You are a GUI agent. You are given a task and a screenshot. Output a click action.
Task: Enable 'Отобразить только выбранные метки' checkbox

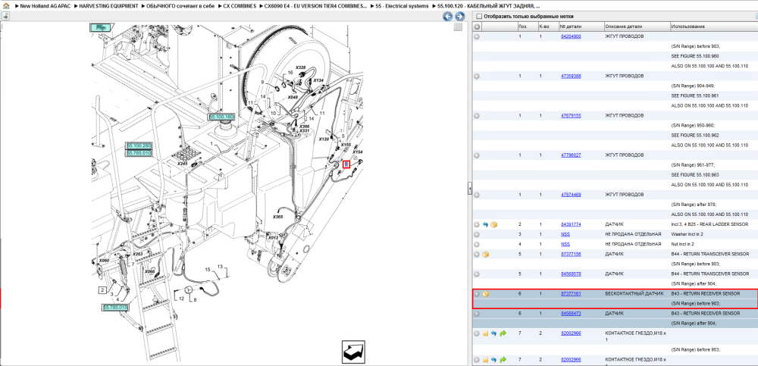click(x=479, y=17)
